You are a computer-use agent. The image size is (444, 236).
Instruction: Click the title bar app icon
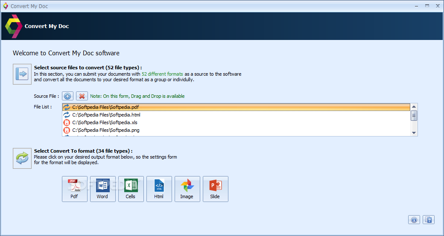coord(6,6)
